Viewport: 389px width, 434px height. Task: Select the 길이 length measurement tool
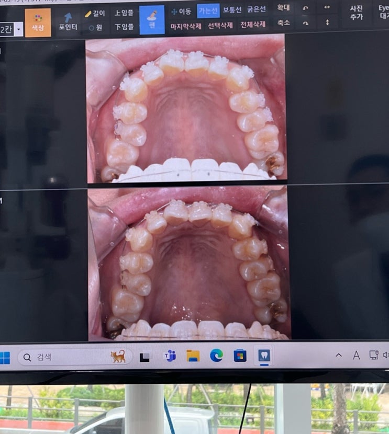95,13
